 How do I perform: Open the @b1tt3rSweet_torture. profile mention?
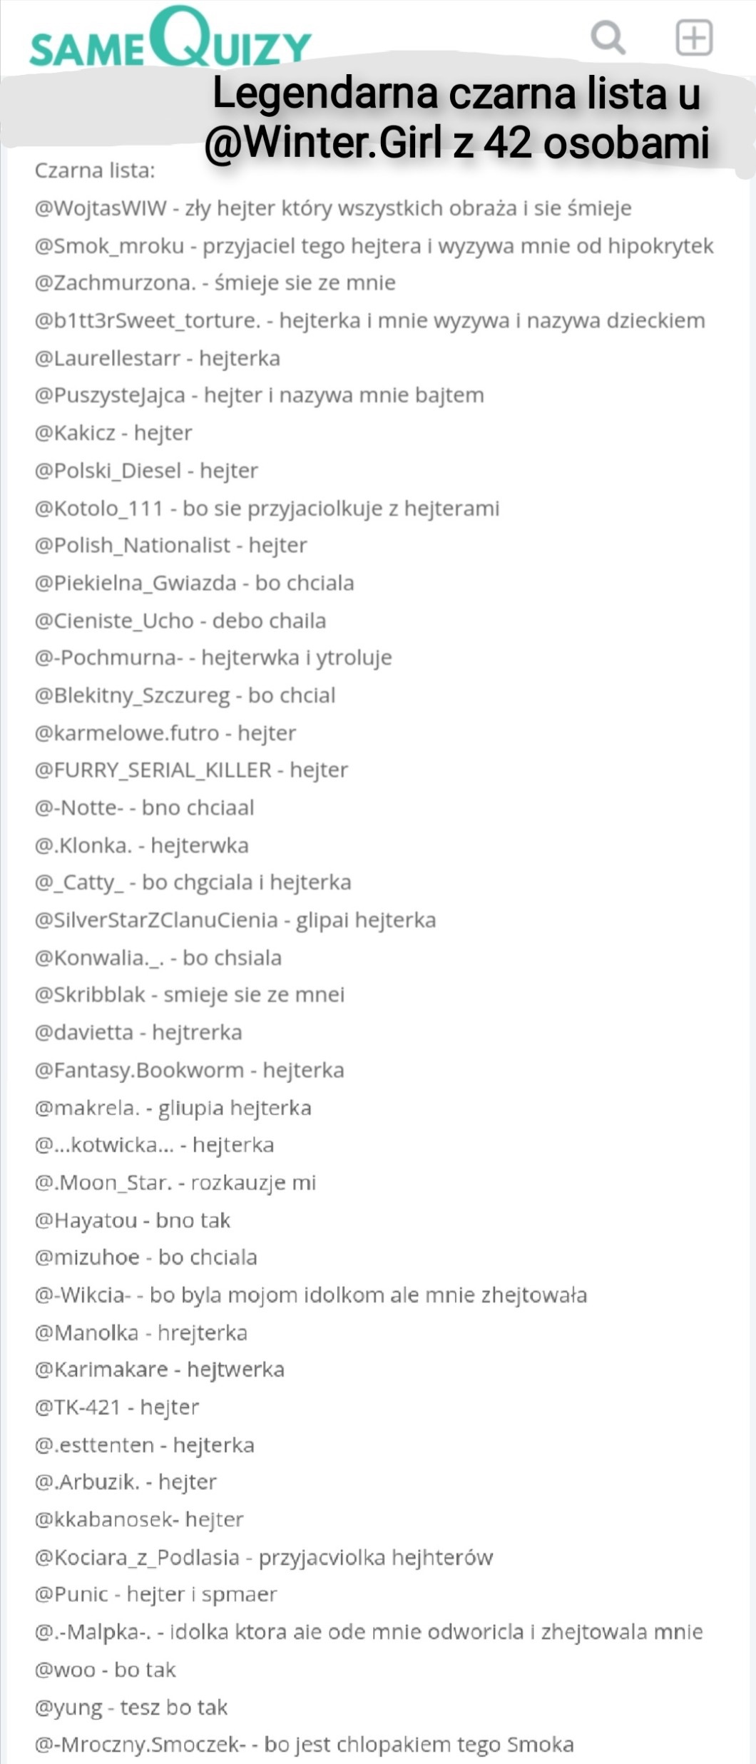coord(148,321)
